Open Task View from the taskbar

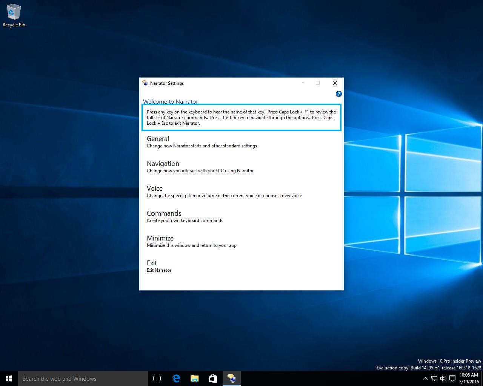click(157, 378)
